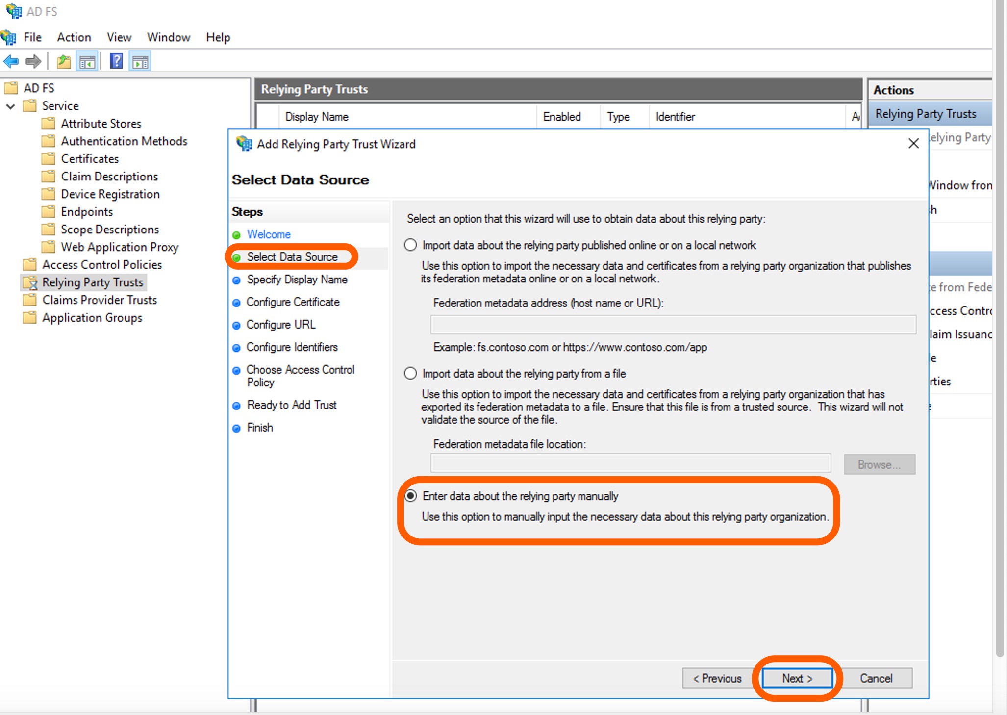Open the View menu
The image size is (1007, 715).
point(119,37)
